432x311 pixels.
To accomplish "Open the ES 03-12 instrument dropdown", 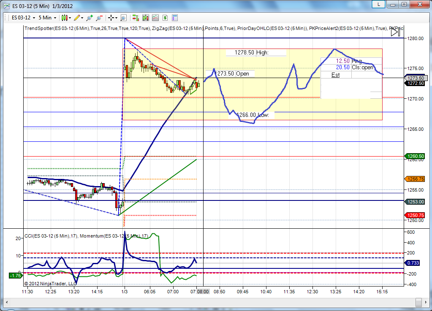I will [23, 18].
